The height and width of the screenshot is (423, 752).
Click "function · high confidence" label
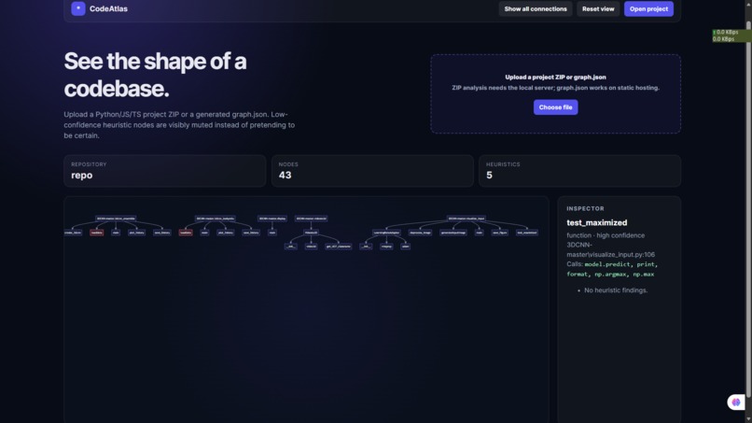pyautogui.click(x=606, y=235)
